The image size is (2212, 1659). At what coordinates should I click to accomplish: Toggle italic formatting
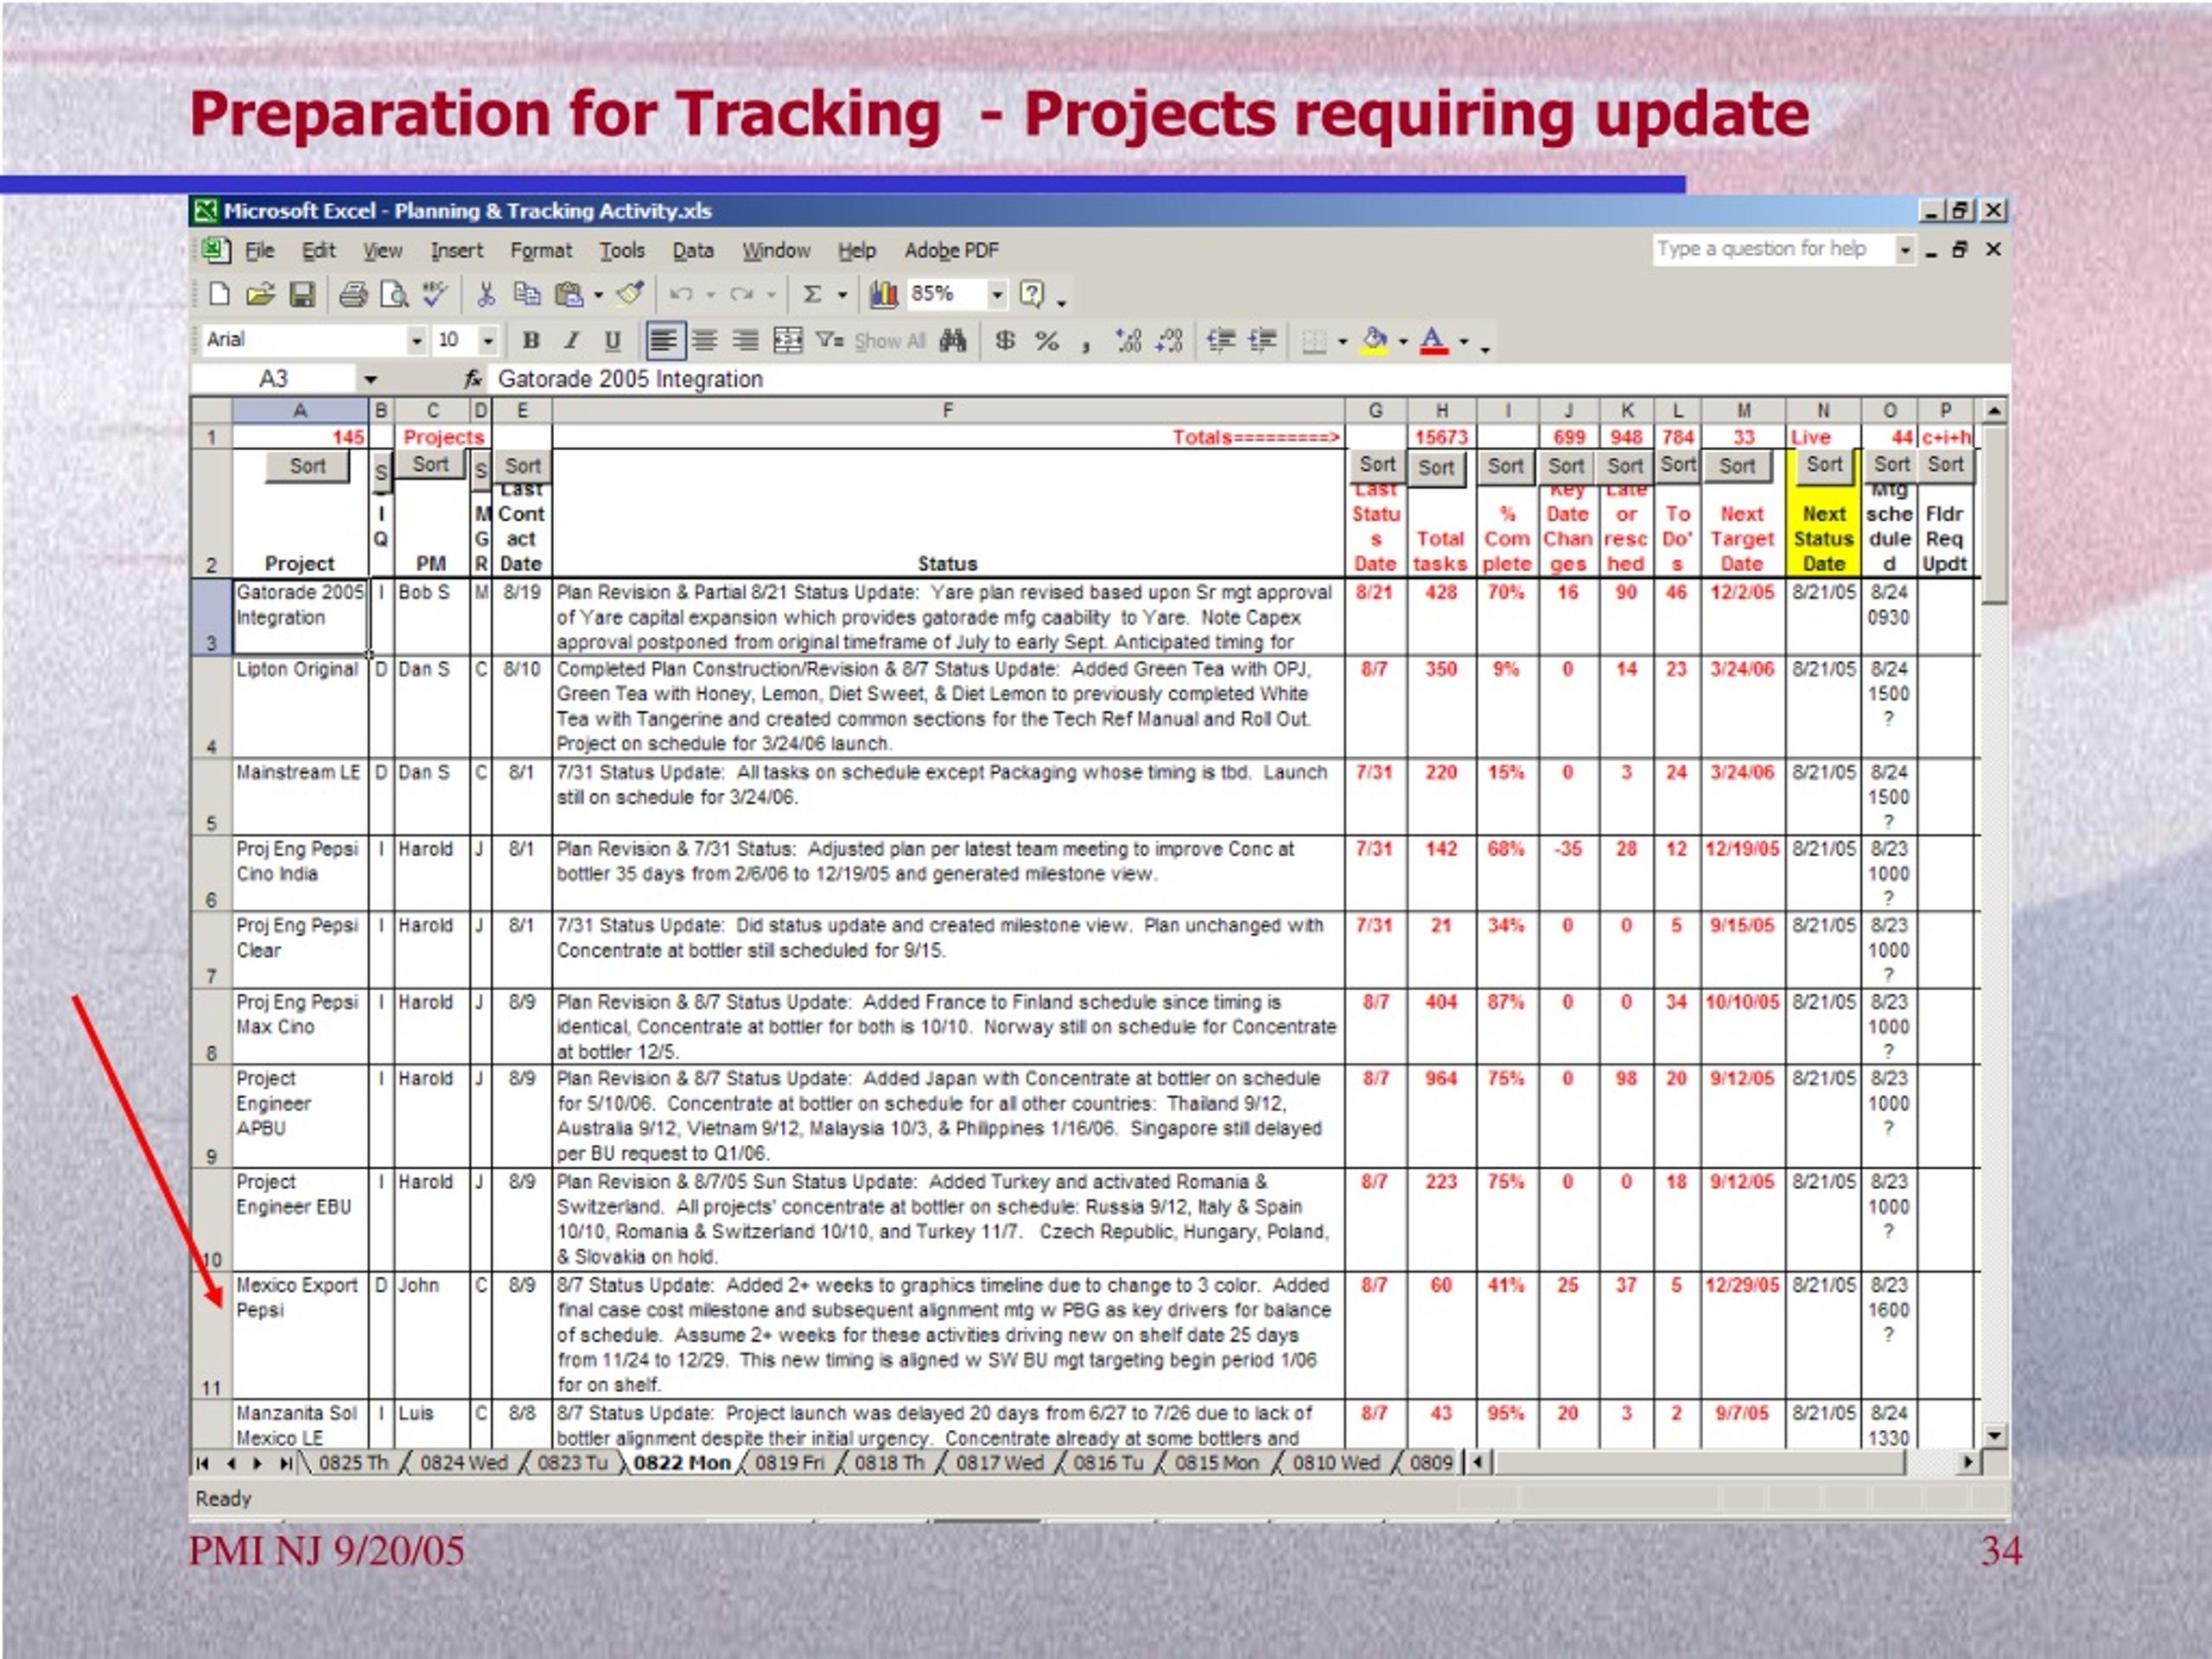tap(571, 341)
